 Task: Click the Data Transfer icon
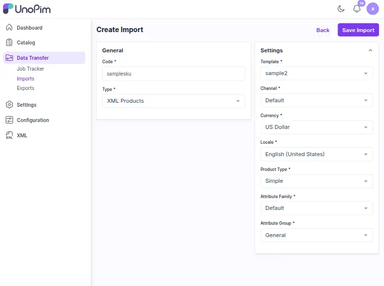click(x=9, y=58)
